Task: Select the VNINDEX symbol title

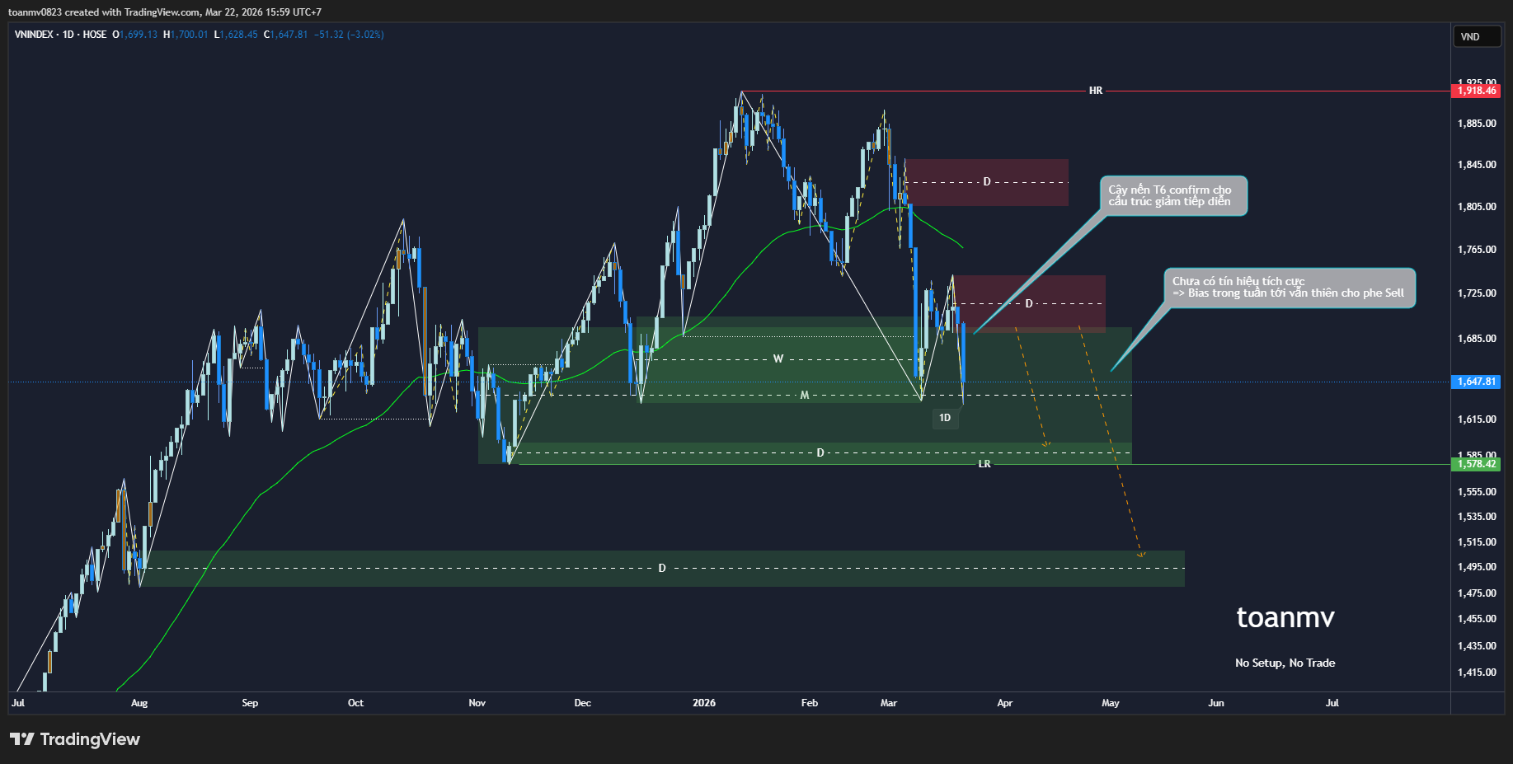Action: click(x=33, y=35)
